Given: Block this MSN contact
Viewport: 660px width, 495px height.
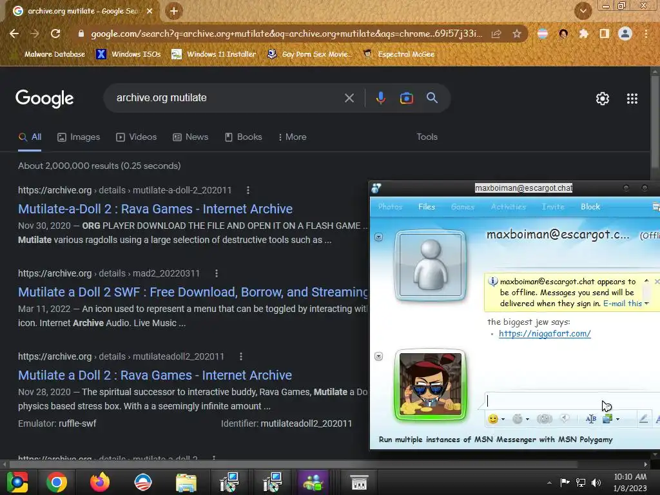Looking at the screenshot, I should (x=590, y=207).
